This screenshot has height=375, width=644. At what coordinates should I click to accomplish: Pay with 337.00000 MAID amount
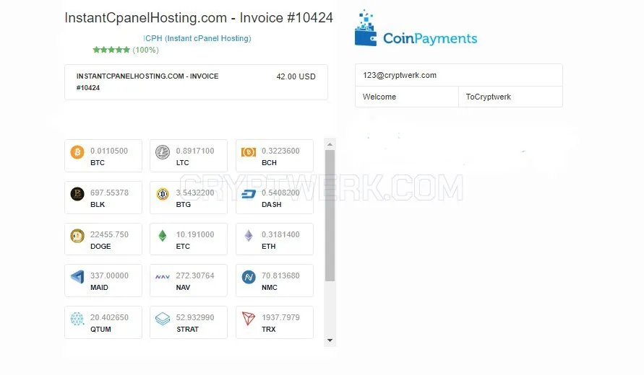click(x=109, y=275)
